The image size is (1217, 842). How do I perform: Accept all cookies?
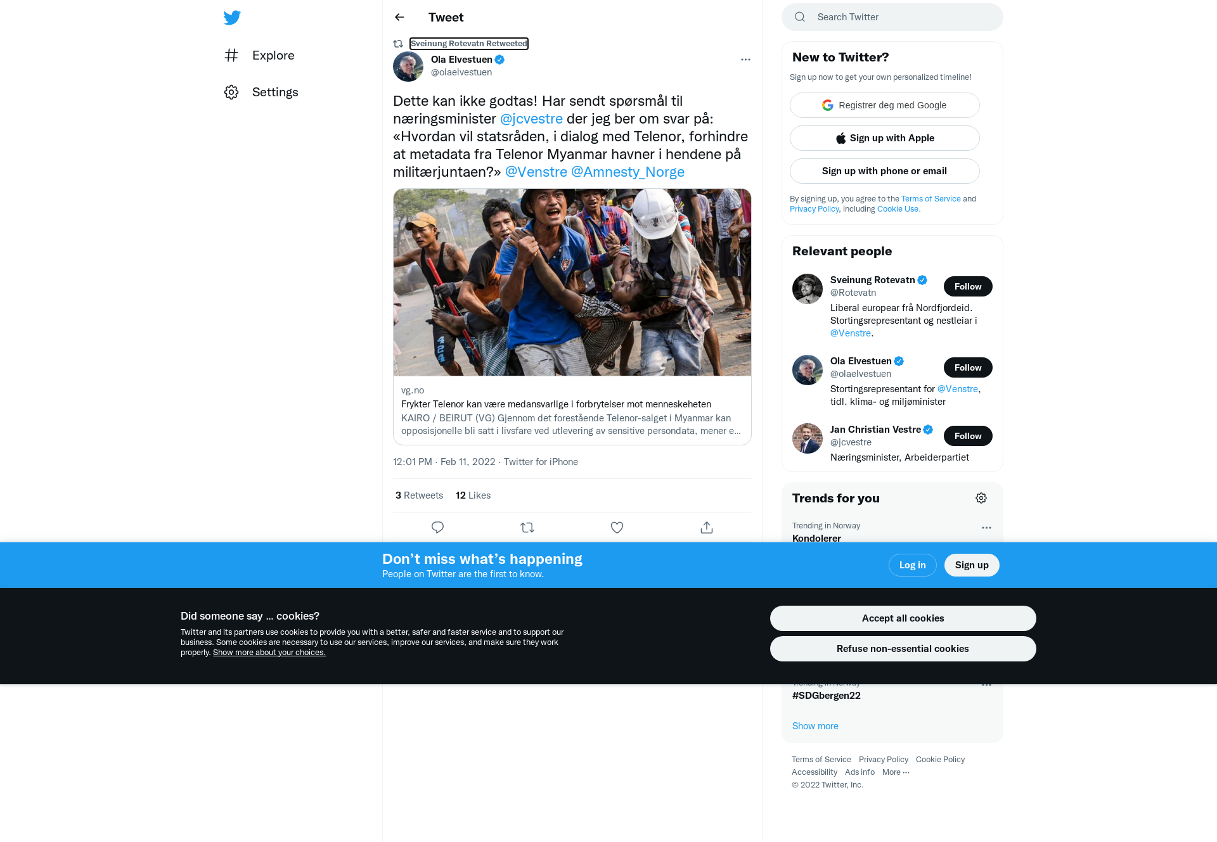(x=903, y=618)
